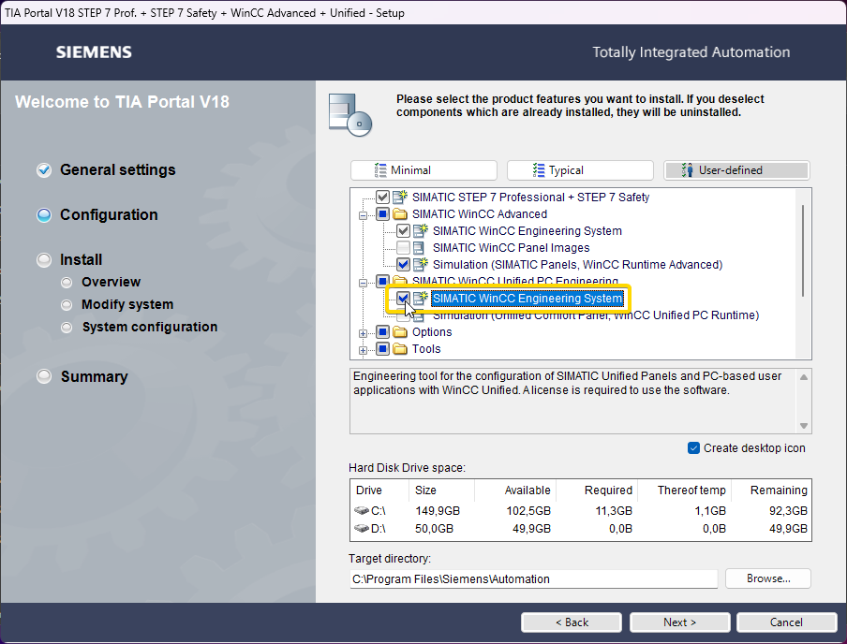
Task: Click the Summary step indicator bullet
Action: (44, 376)
